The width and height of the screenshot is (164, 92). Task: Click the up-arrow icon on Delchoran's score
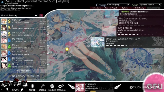(48, 59)
